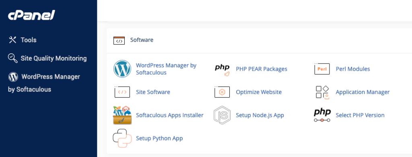The image size is (412, 157).
Task: Open WordPress Manager by Softaculous link
Action: [166, 69]
